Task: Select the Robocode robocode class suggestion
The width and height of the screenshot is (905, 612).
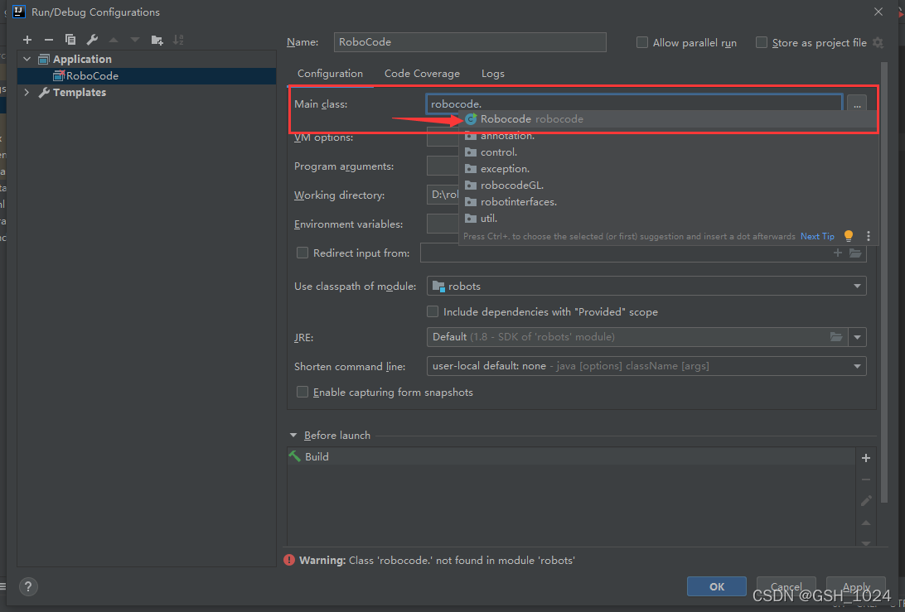Action: click(668, 118)
